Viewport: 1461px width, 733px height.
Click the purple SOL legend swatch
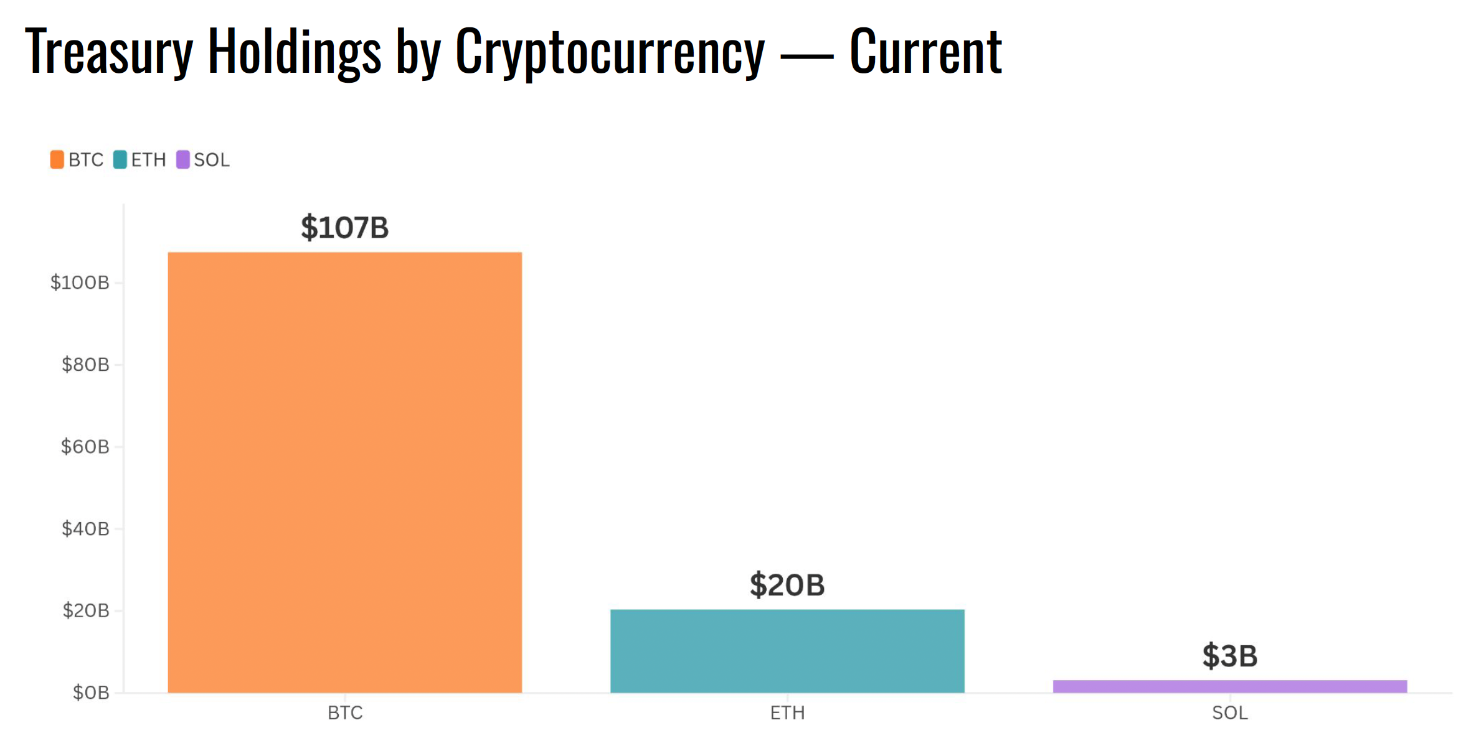[183, 160]
